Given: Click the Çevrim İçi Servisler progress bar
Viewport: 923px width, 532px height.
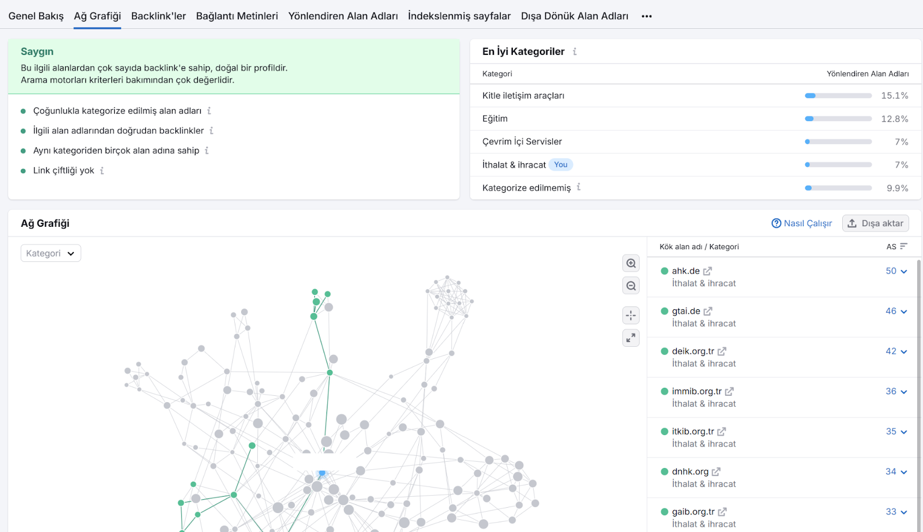Looking at the screenshot, I should point(838,141).
